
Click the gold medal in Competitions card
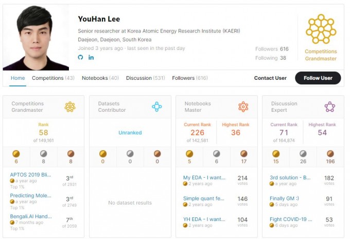(x=16, y=153)
